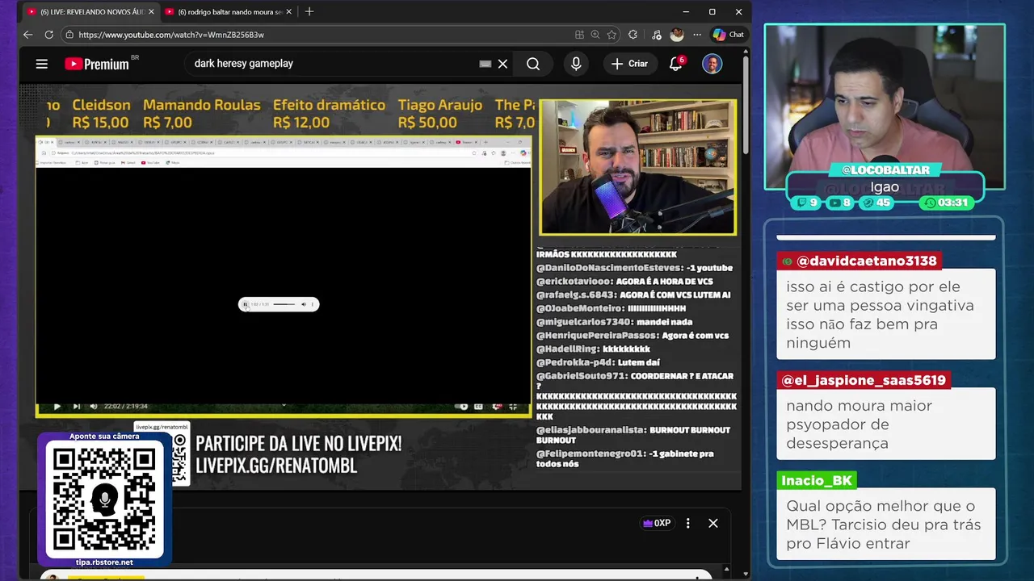
Task: Open the media control music note icon
Action: click(656, 35)
